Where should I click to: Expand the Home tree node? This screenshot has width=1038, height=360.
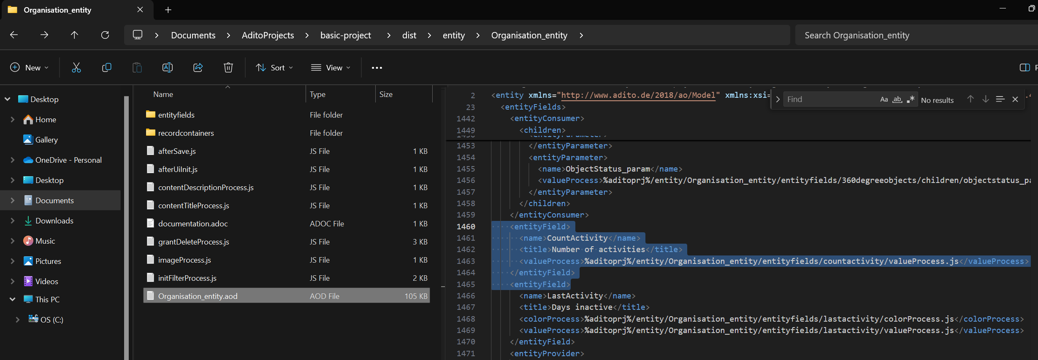(12, 119)
